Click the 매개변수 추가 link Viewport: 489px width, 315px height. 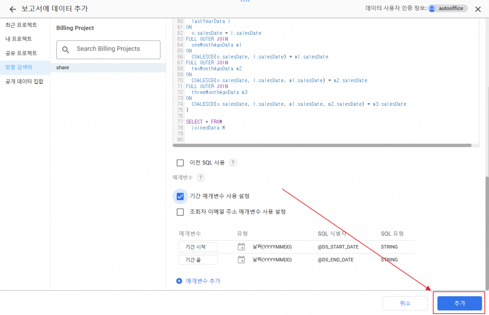coord(203,281)
